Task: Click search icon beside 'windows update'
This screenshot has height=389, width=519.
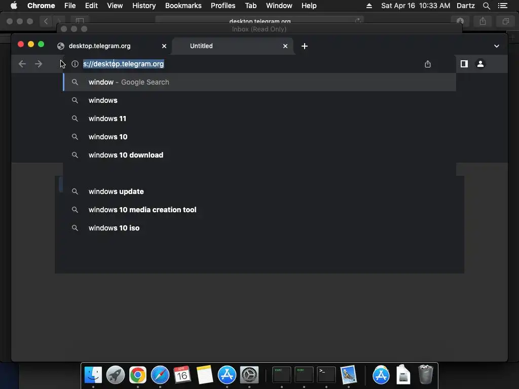Action: pyautogui.click(x=75, y=191)
